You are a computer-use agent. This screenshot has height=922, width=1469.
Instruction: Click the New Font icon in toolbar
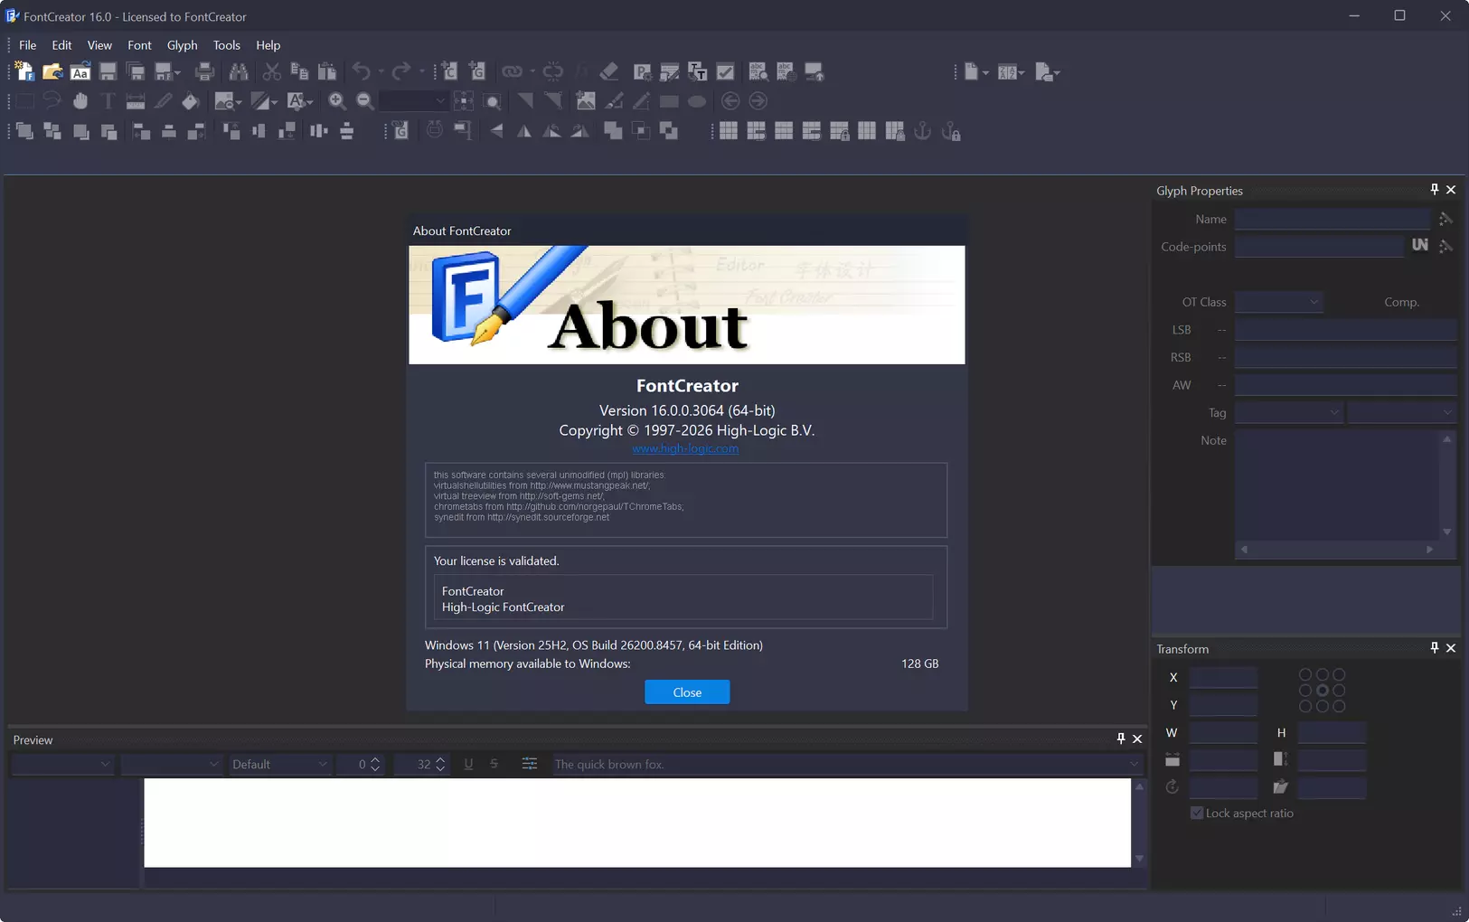pyautogui.click(x=24, y=72)
